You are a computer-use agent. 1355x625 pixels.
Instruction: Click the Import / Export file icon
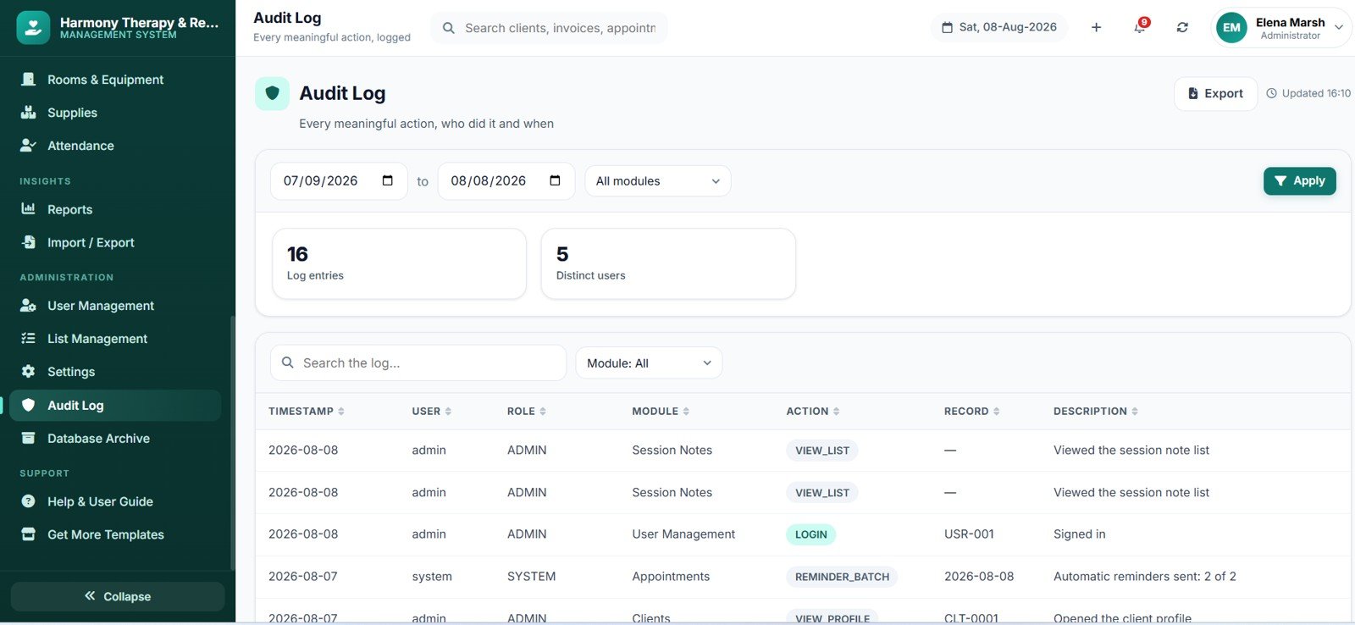[x=28, y=241]
